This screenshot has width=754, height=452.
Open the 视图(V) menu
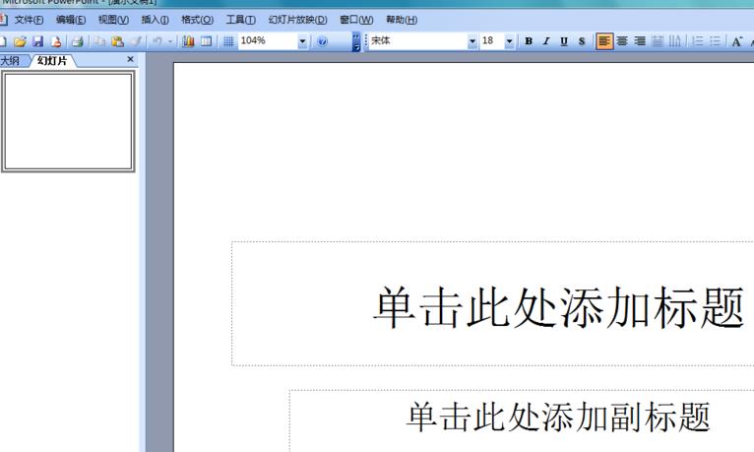113,20
